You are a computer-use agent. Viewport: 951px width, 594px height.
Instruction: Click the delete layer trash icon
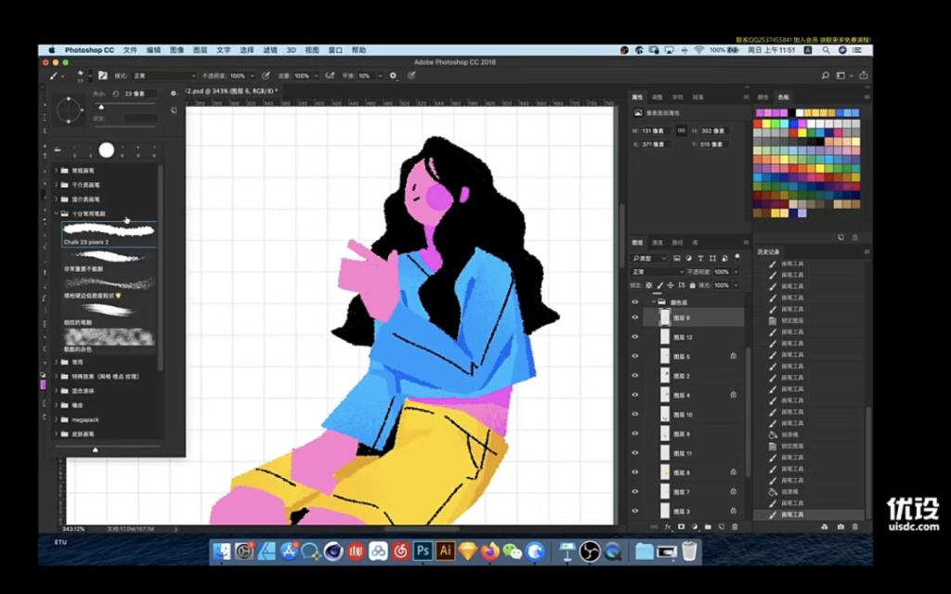[x=735, y=526]
